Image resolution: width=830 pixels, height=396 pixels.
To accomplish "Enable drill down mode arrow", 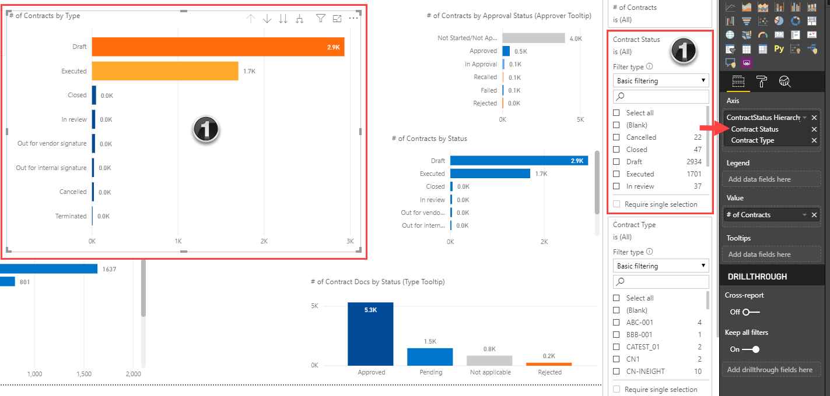I will (267, 19).
